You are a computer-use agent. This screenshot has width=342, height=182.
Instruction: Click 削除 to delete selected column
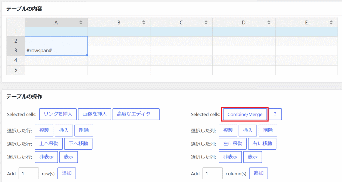pos(268,131)
